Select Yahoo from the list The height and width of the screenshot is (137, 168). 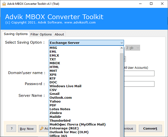85,101
